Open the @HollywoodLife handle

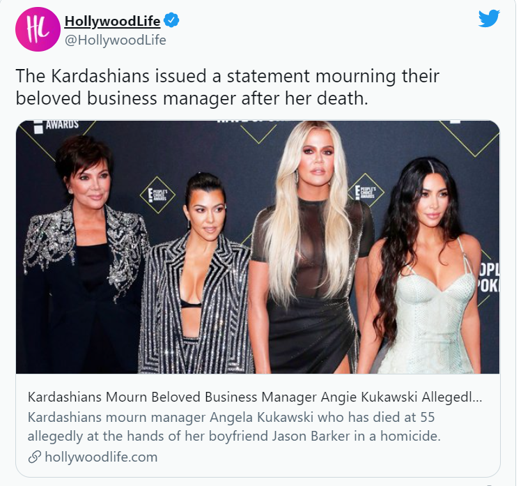tap(116, 40)
